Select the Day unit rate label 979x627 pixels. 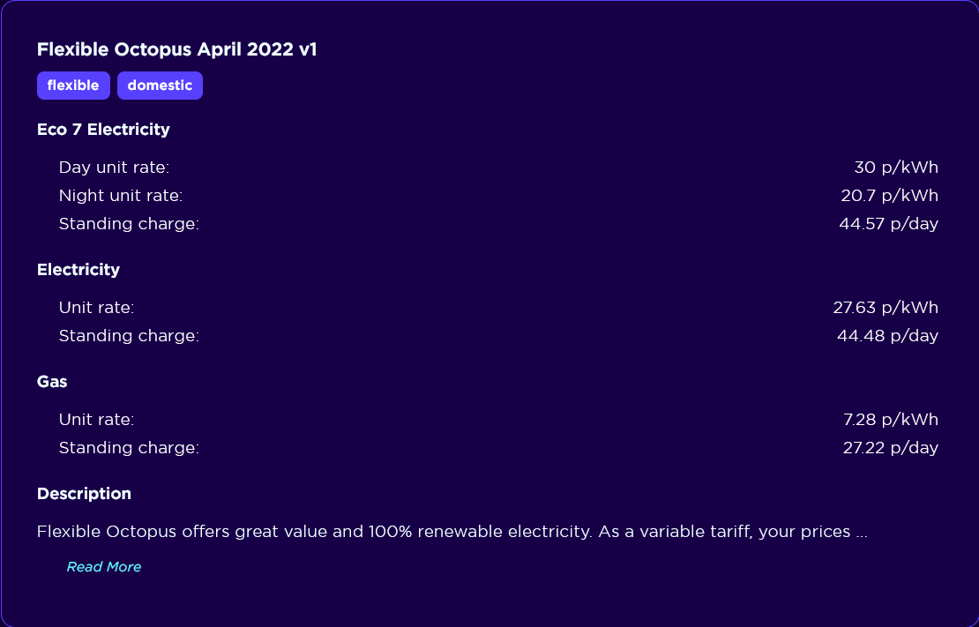115,168
